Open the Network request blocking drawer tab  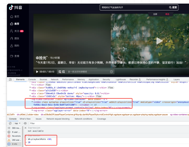(58, 119)
